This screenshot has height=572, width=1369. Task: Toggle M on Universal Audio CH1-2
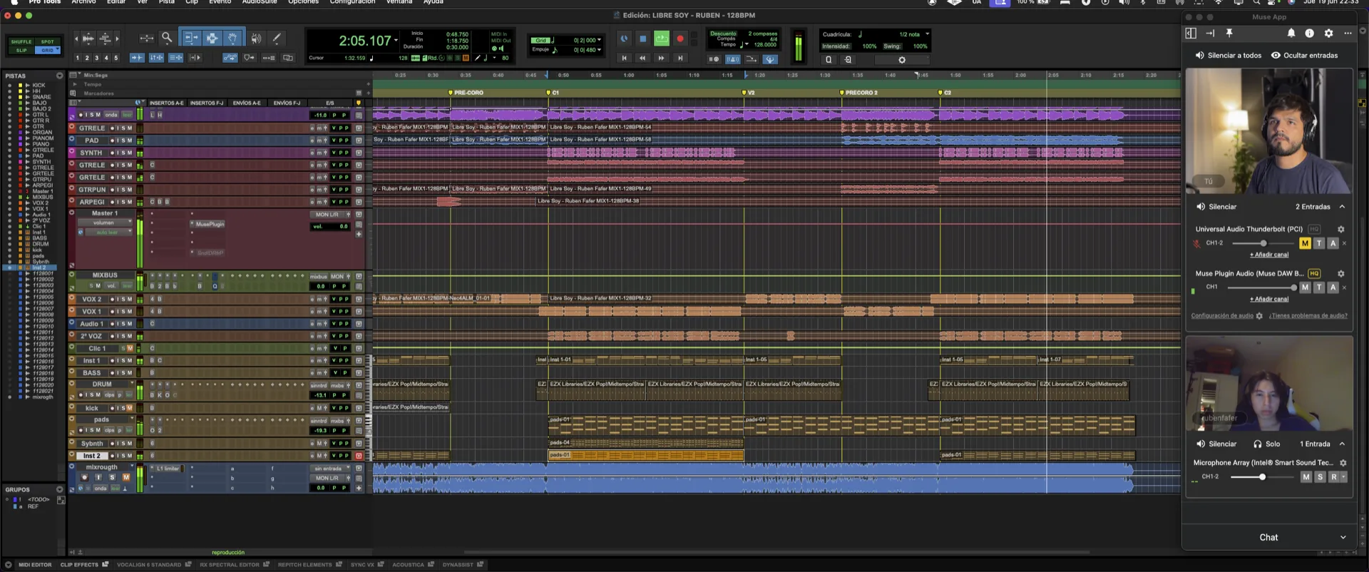[x=1305, y=243]
